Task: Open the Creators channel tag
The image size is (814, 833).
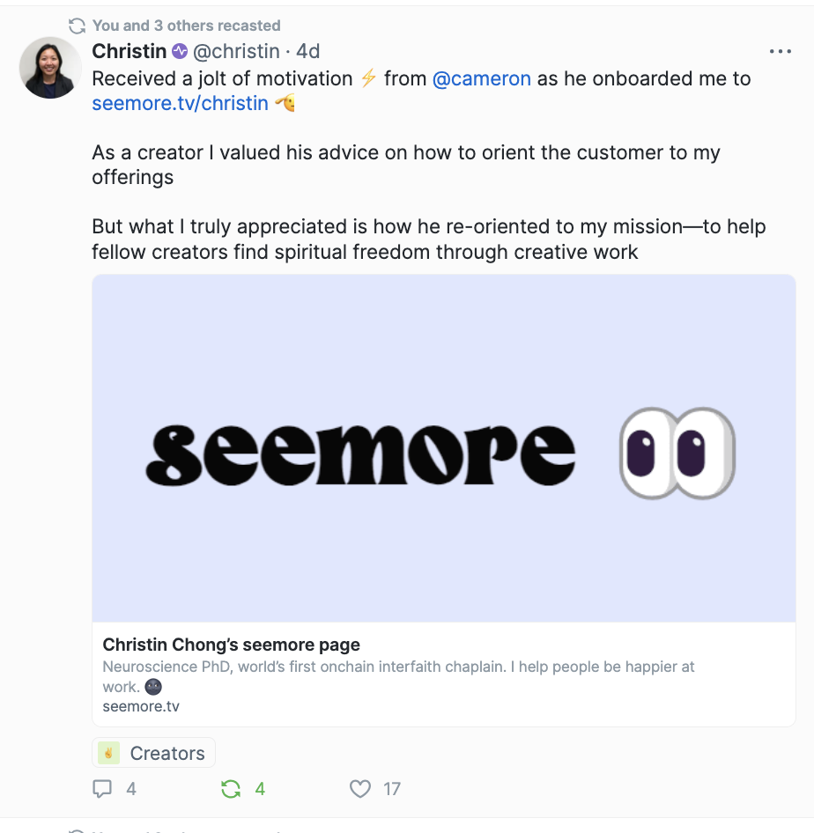Action: 166,753
